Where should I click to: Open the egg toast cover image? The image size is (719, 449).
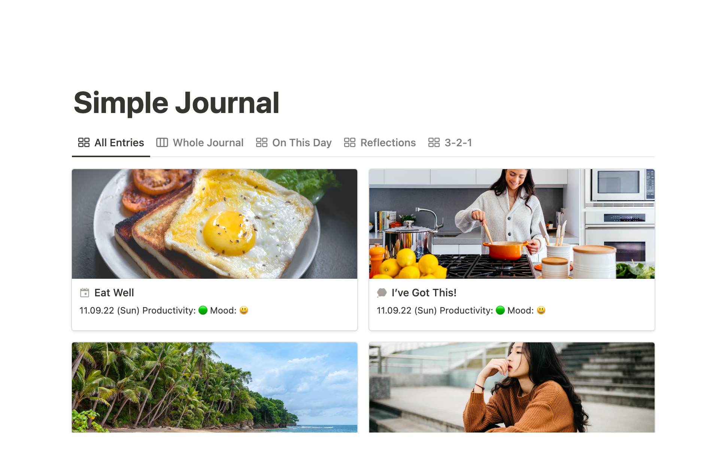215,224
